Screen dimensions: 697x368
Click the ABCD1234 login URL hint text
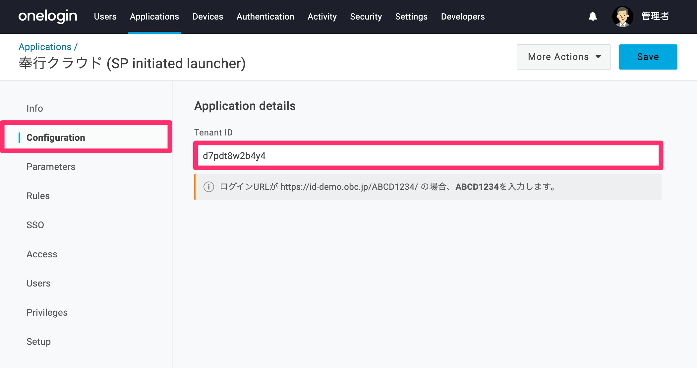point(388,187)
